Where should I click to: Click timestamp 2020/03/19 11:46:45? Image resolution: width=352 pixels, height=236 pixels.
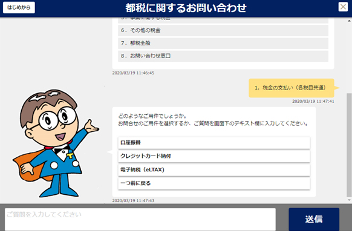pyautogui.click(x=133, y=73)
